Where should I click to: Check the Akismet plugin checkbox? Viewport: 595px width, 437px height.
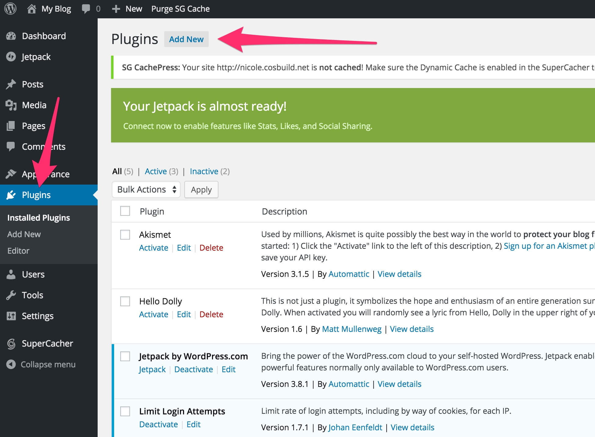click(125, 235)
